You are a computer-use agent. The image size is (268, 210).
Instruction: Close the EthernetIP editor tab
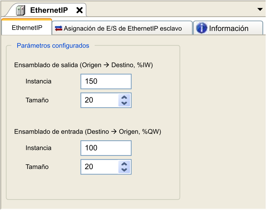(79, 10)
